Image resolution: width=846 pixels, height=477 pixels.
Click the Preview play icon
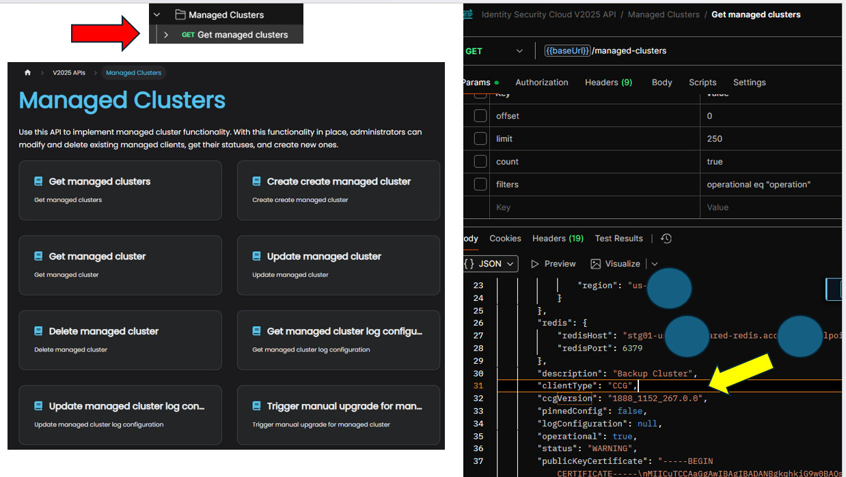click(535, 263)
